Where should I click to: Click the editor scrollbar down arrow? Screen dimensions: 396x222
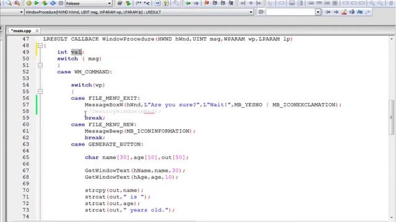point(392,218)
